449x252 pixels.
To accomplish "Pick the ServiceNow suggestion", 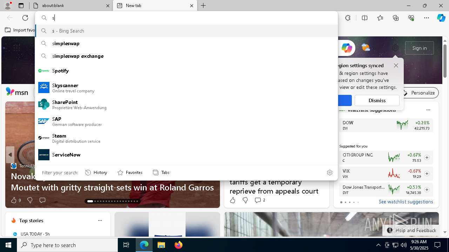I will (x=187, y=155).
